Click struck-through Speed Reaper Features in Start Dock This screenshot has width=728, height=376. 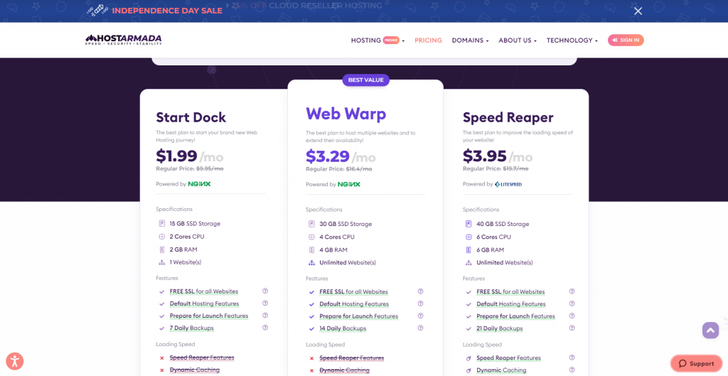coord(202,358)
